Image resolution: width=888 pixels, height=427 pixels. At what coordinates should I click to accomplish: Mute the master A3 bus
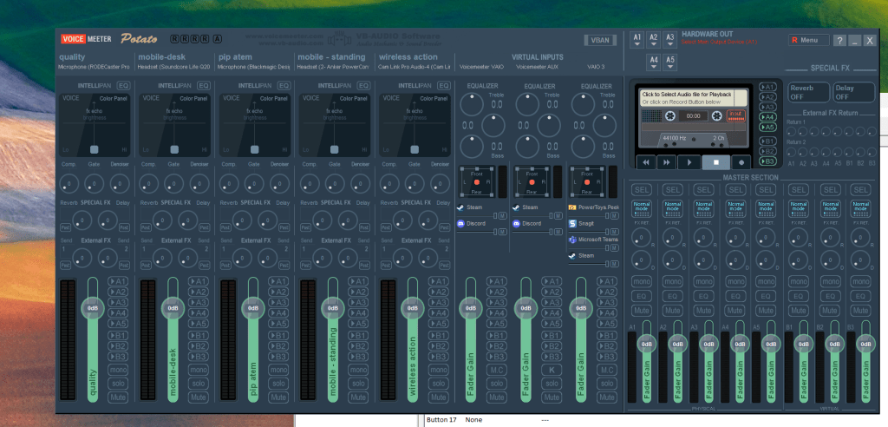pyautogui.click(x=704, y=311)
